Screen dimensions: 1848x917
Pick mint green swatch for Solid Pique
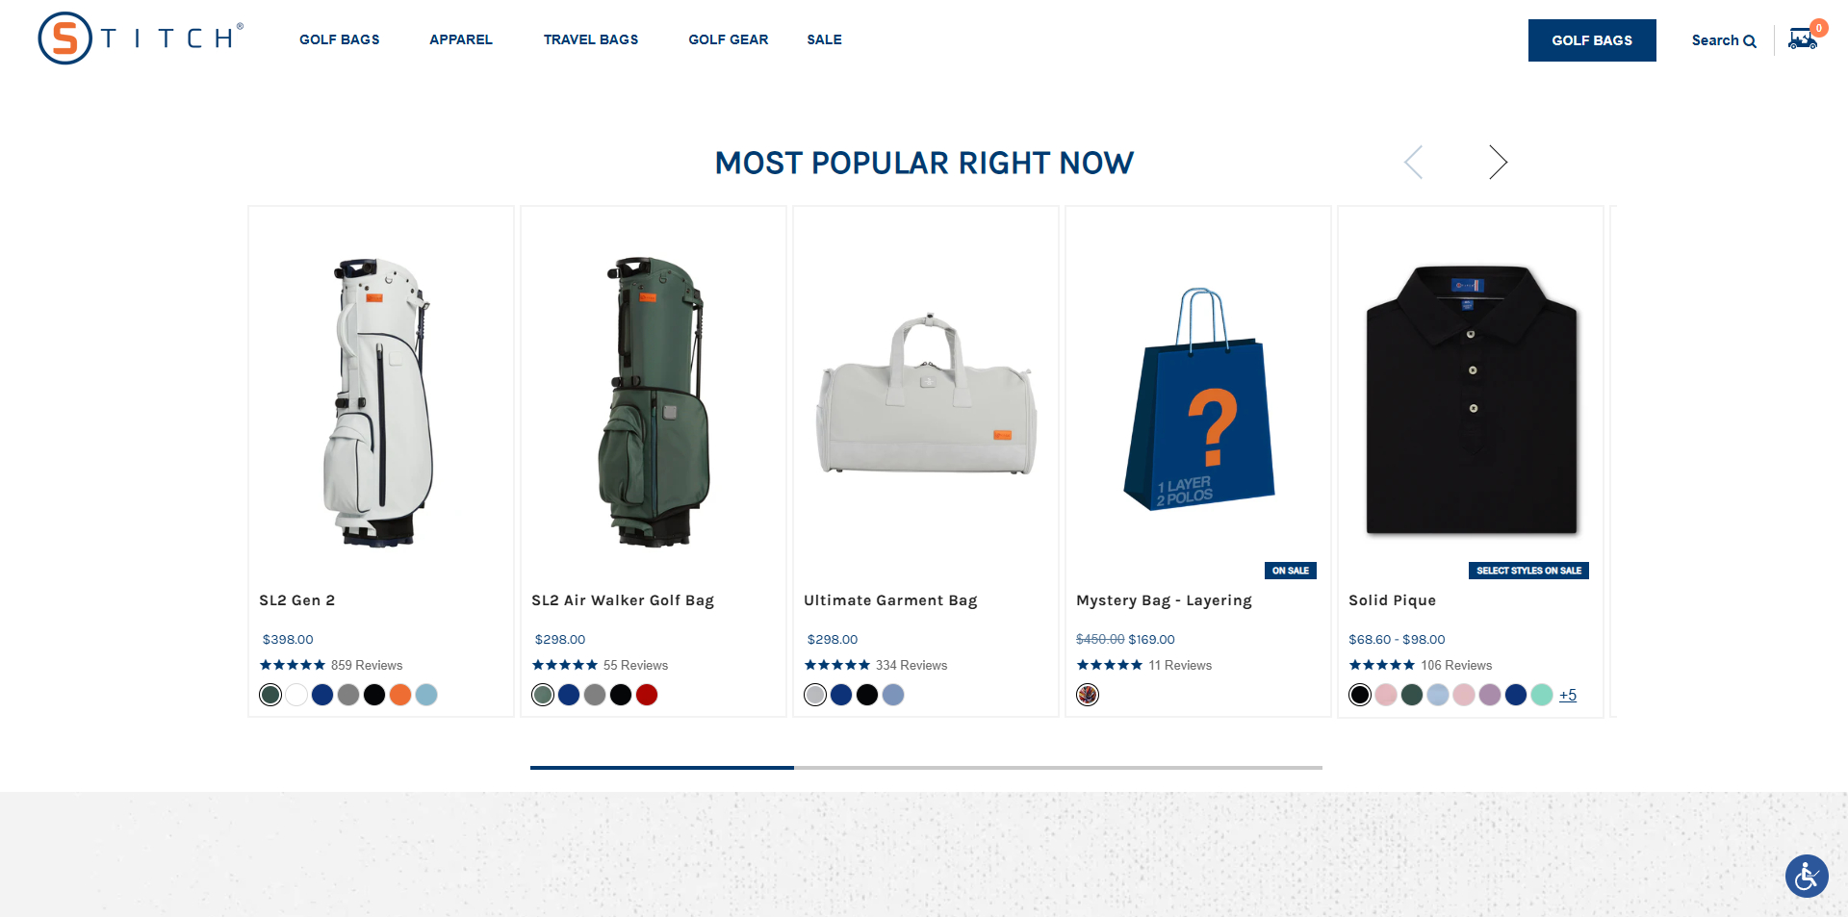click(1542, 695)
